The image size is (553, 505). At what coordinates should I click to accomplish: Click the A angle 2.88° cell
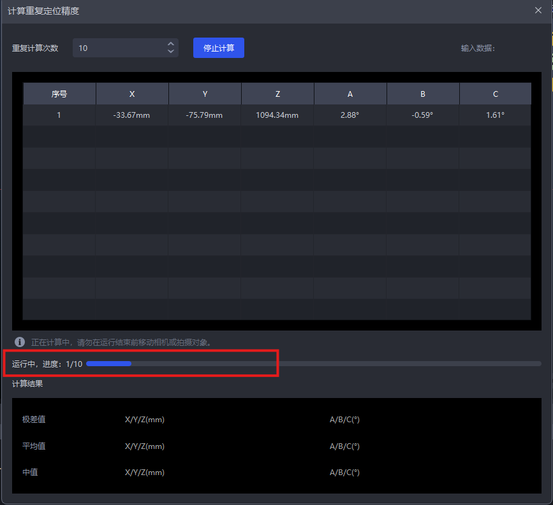pyautogui.click(x=350, y=115)
